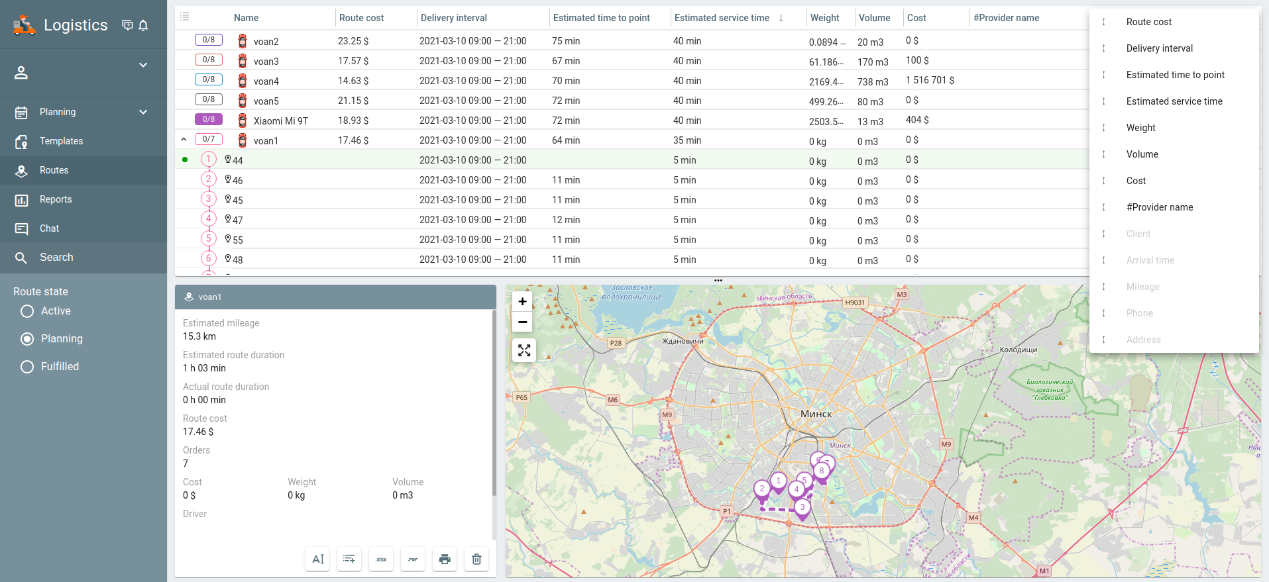Select the Fulfilled route state
This screenshot has height=582, width=1269.
(27, 367)
